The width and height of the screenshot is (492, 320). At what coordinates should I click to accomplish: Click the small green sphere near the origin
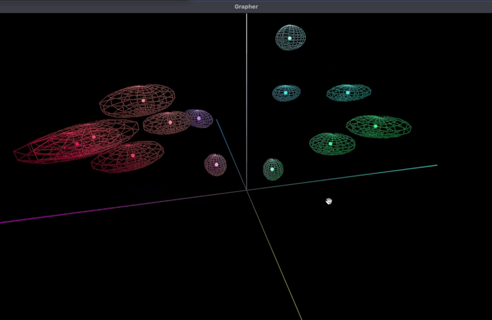pyautogui.click(x=272, y=169)
